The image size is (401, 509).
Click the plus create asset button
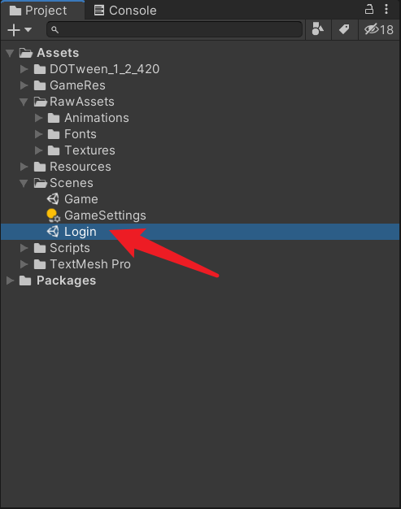coord(14,30)
